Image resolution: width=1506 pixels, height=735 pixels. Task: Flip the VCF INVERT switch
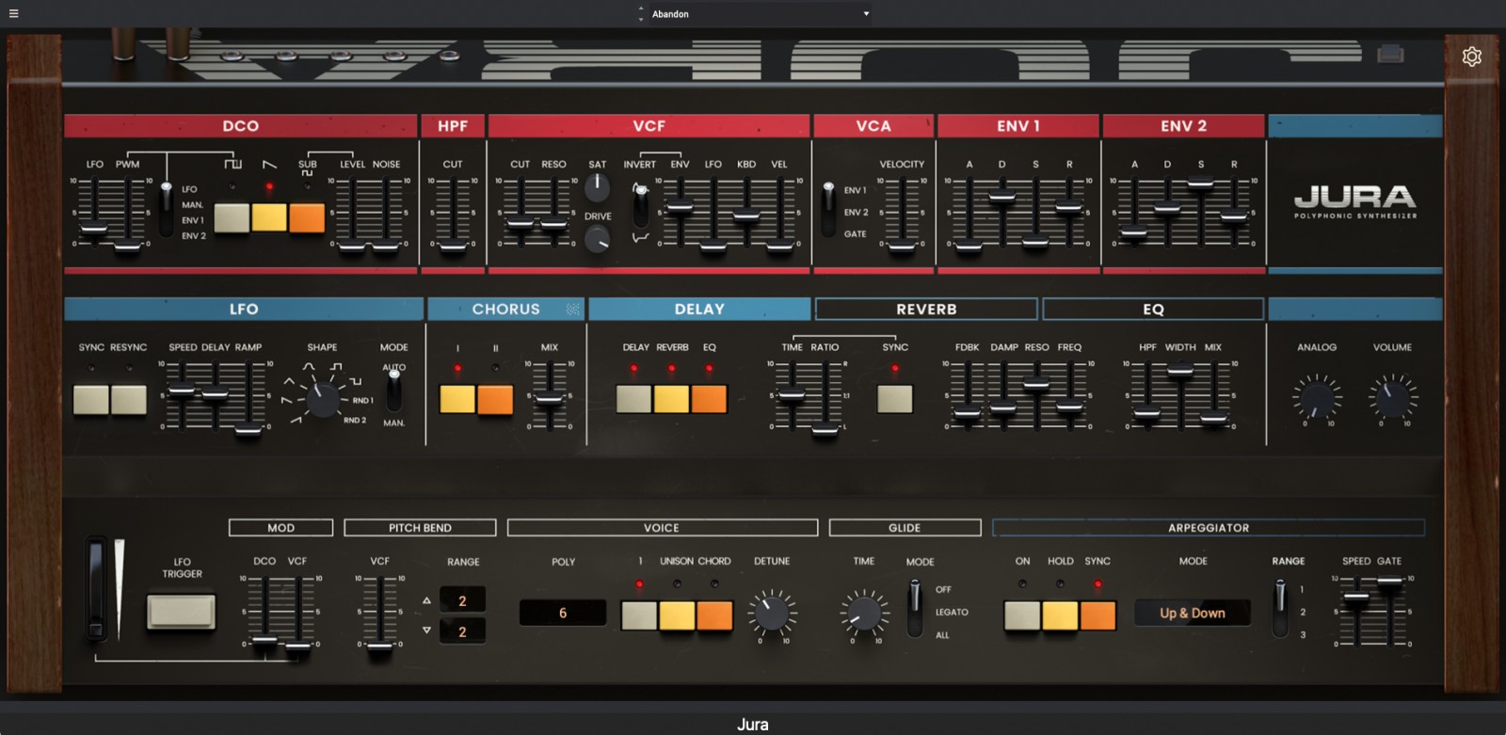point(640,205)
